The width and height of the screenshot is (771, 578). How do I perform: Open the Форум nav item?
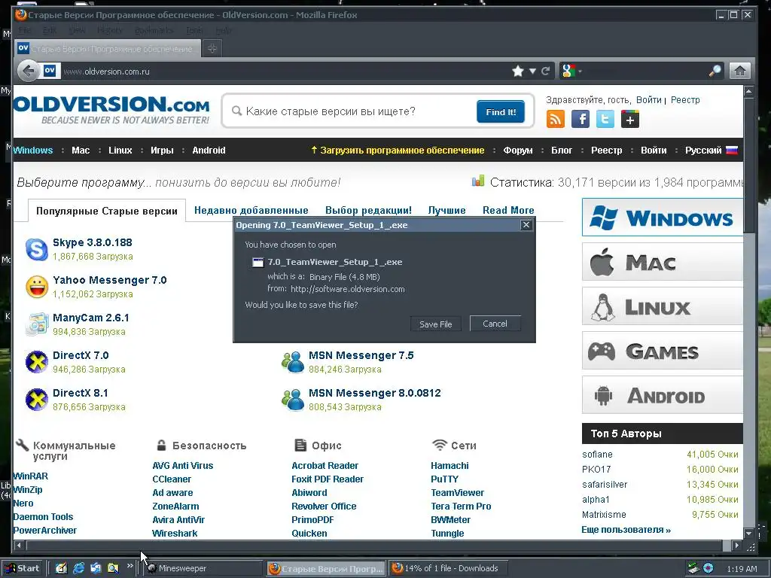518,151
